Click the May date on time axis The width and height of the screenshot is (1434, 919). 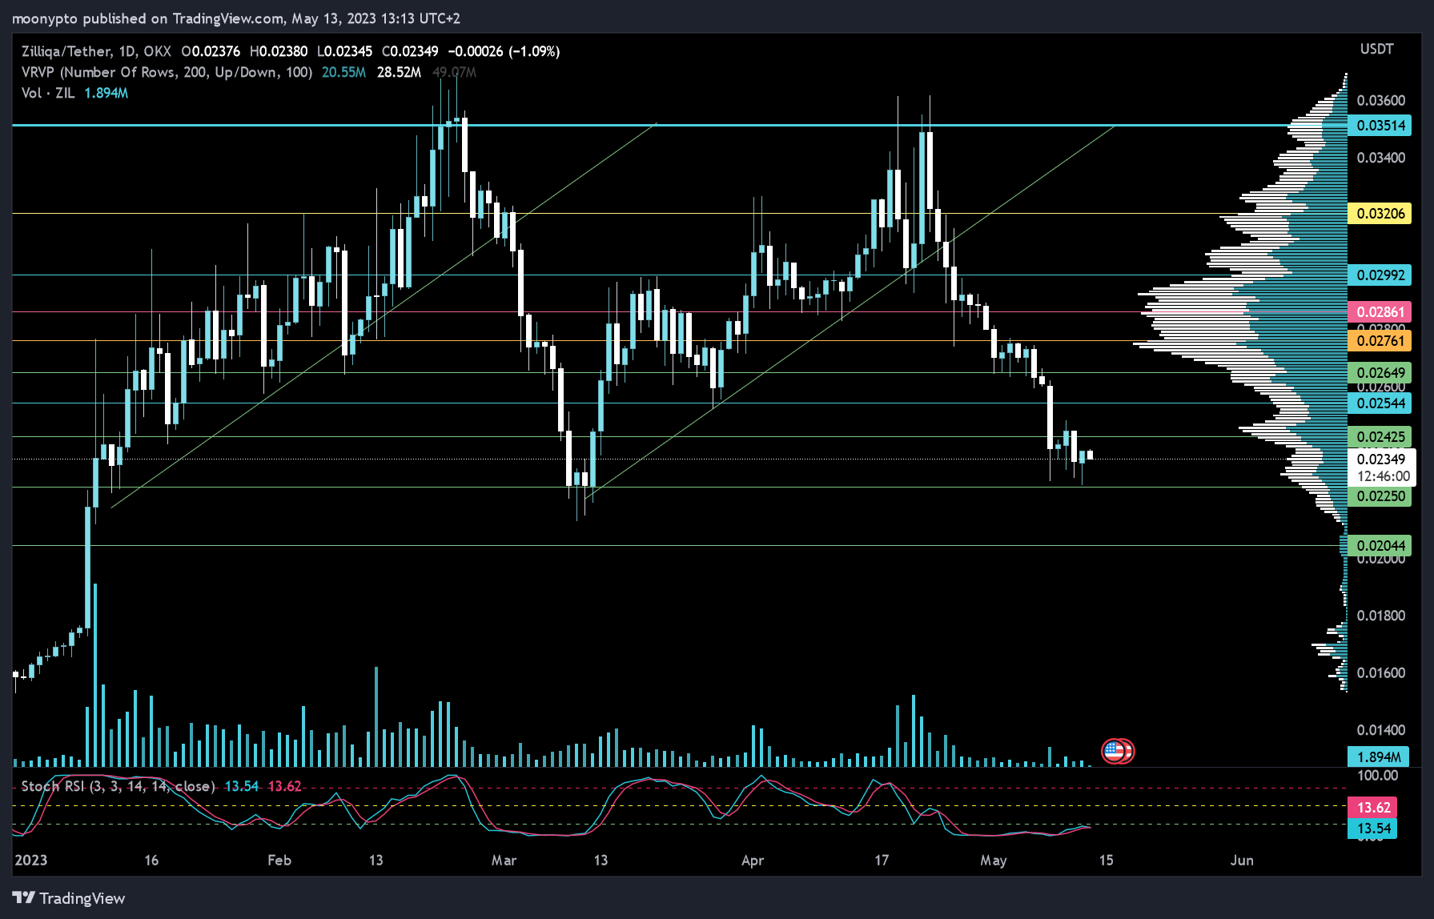pos(994,861)
